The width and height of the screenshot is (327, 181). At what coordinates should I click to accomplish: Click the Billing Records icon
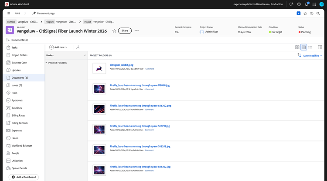point(8,123)
